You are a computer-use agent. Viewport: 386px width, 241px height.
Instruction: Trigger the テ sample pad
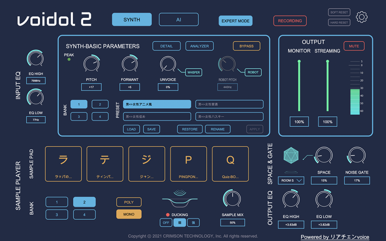point(105,164)
